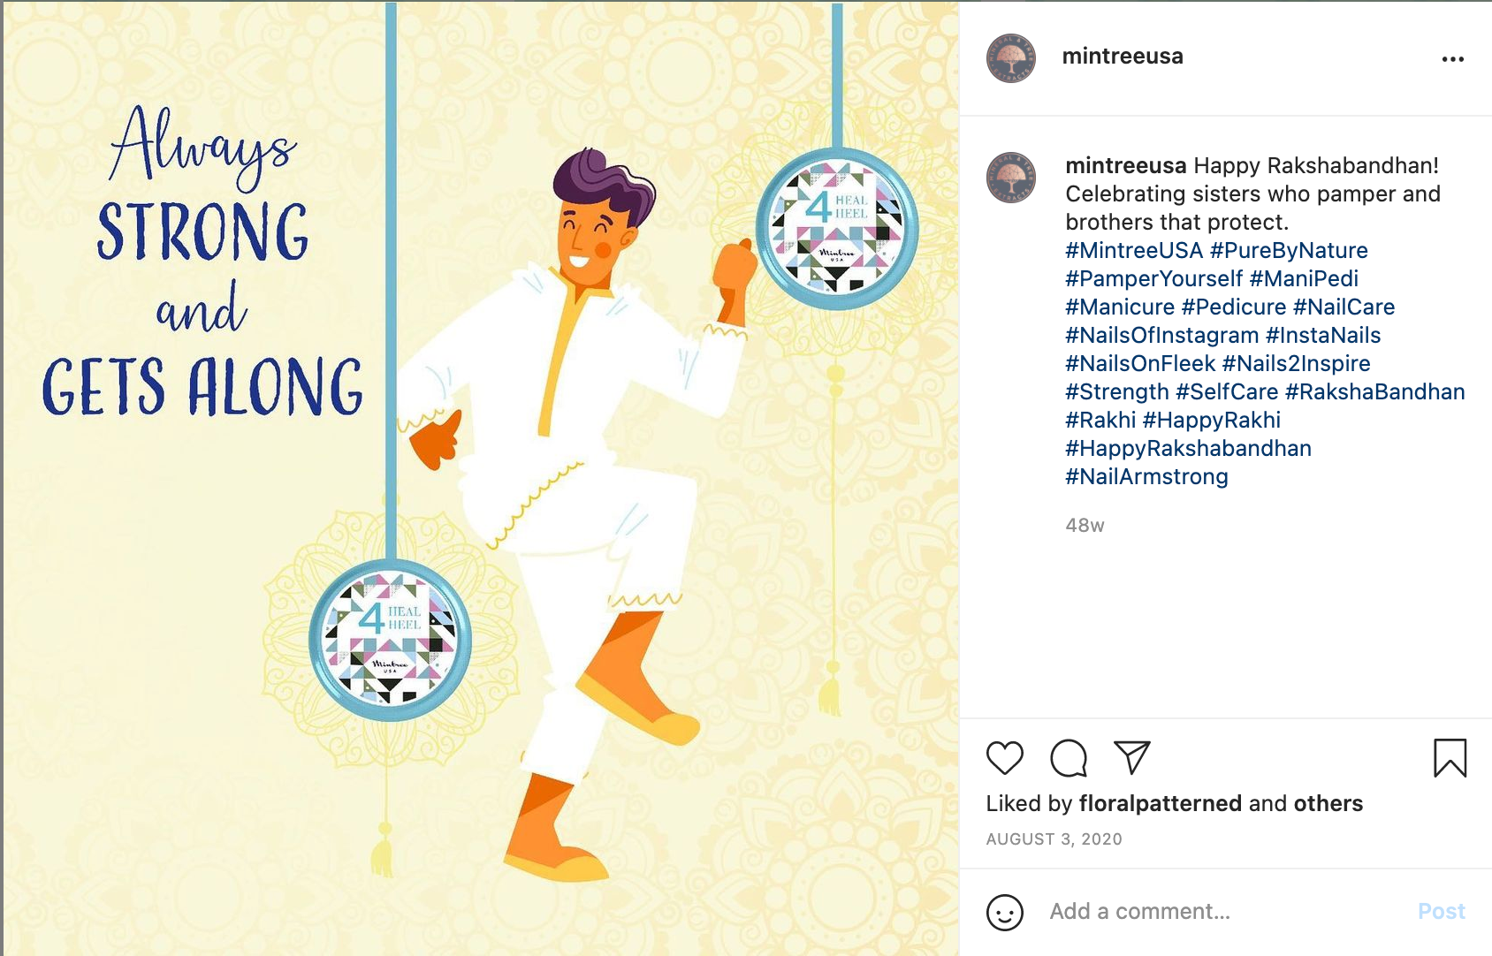The image size is (1492, 956).
Task: Open the #RakshaBandhan hashtag
Action: pos(1375,391)
